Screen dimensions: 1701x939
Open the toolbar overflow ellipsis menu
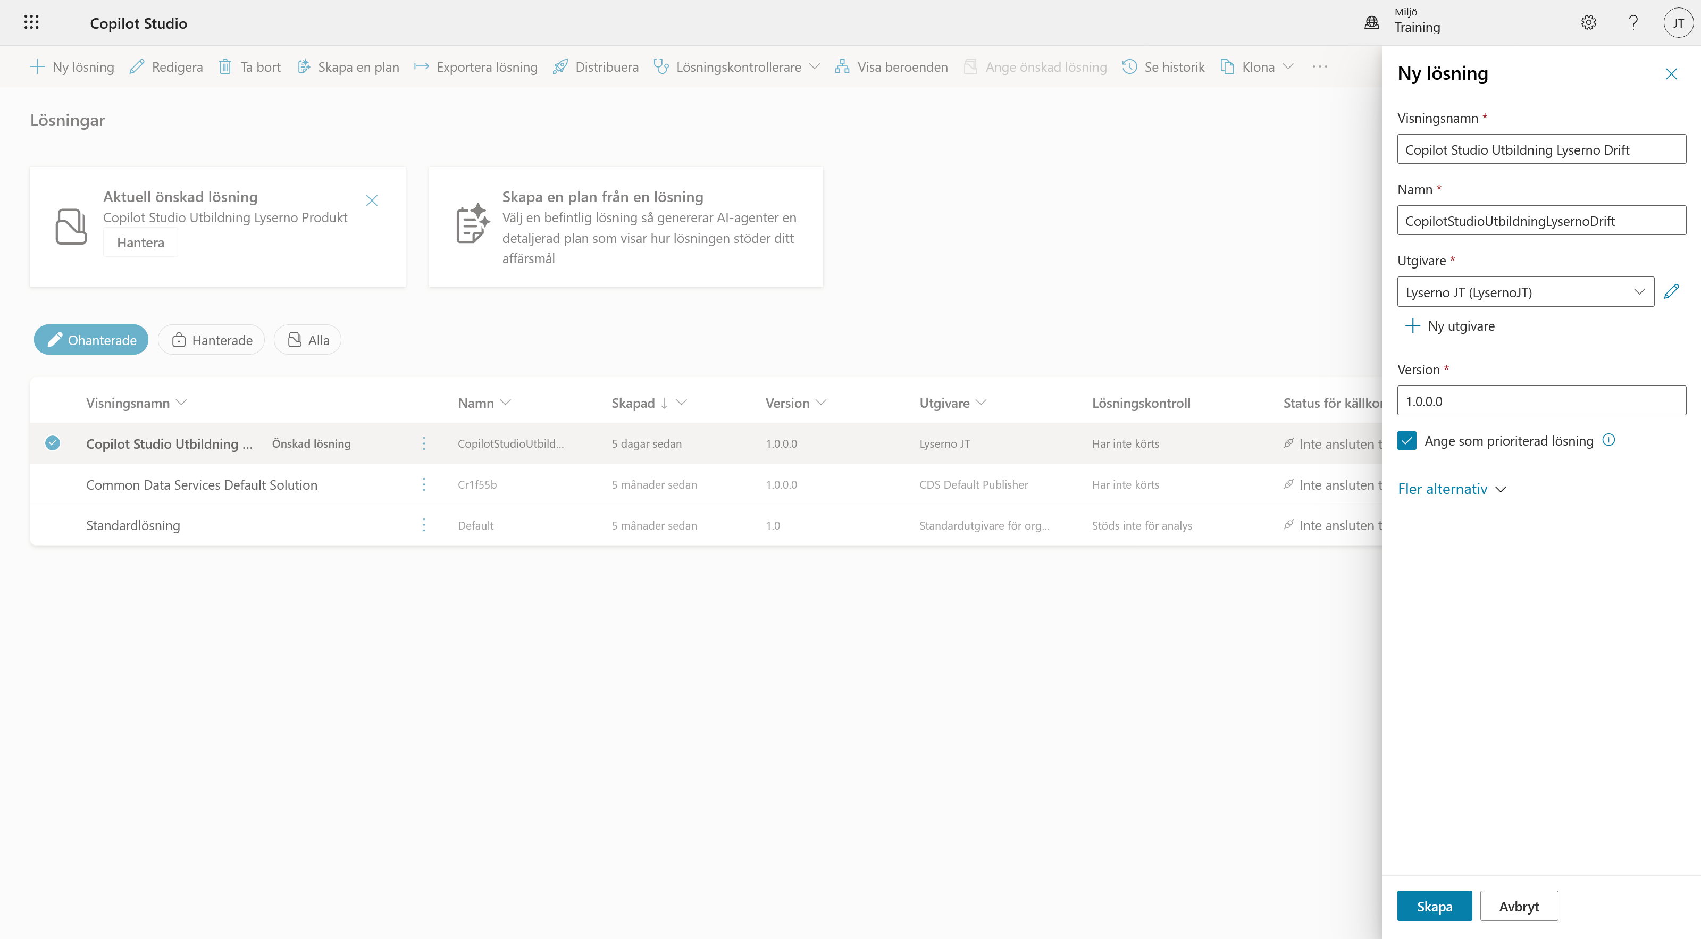[1319, 66]
